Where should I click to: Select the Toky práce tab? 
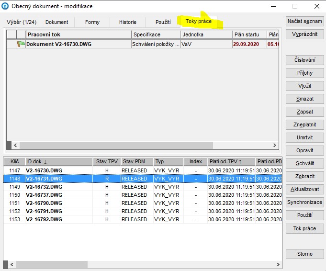click(199, 21)
